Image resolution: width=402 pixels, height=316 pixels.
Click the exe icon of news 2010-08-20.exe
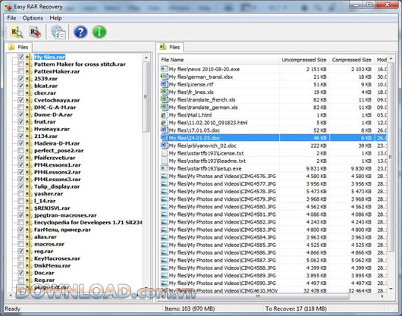(164, 69)
